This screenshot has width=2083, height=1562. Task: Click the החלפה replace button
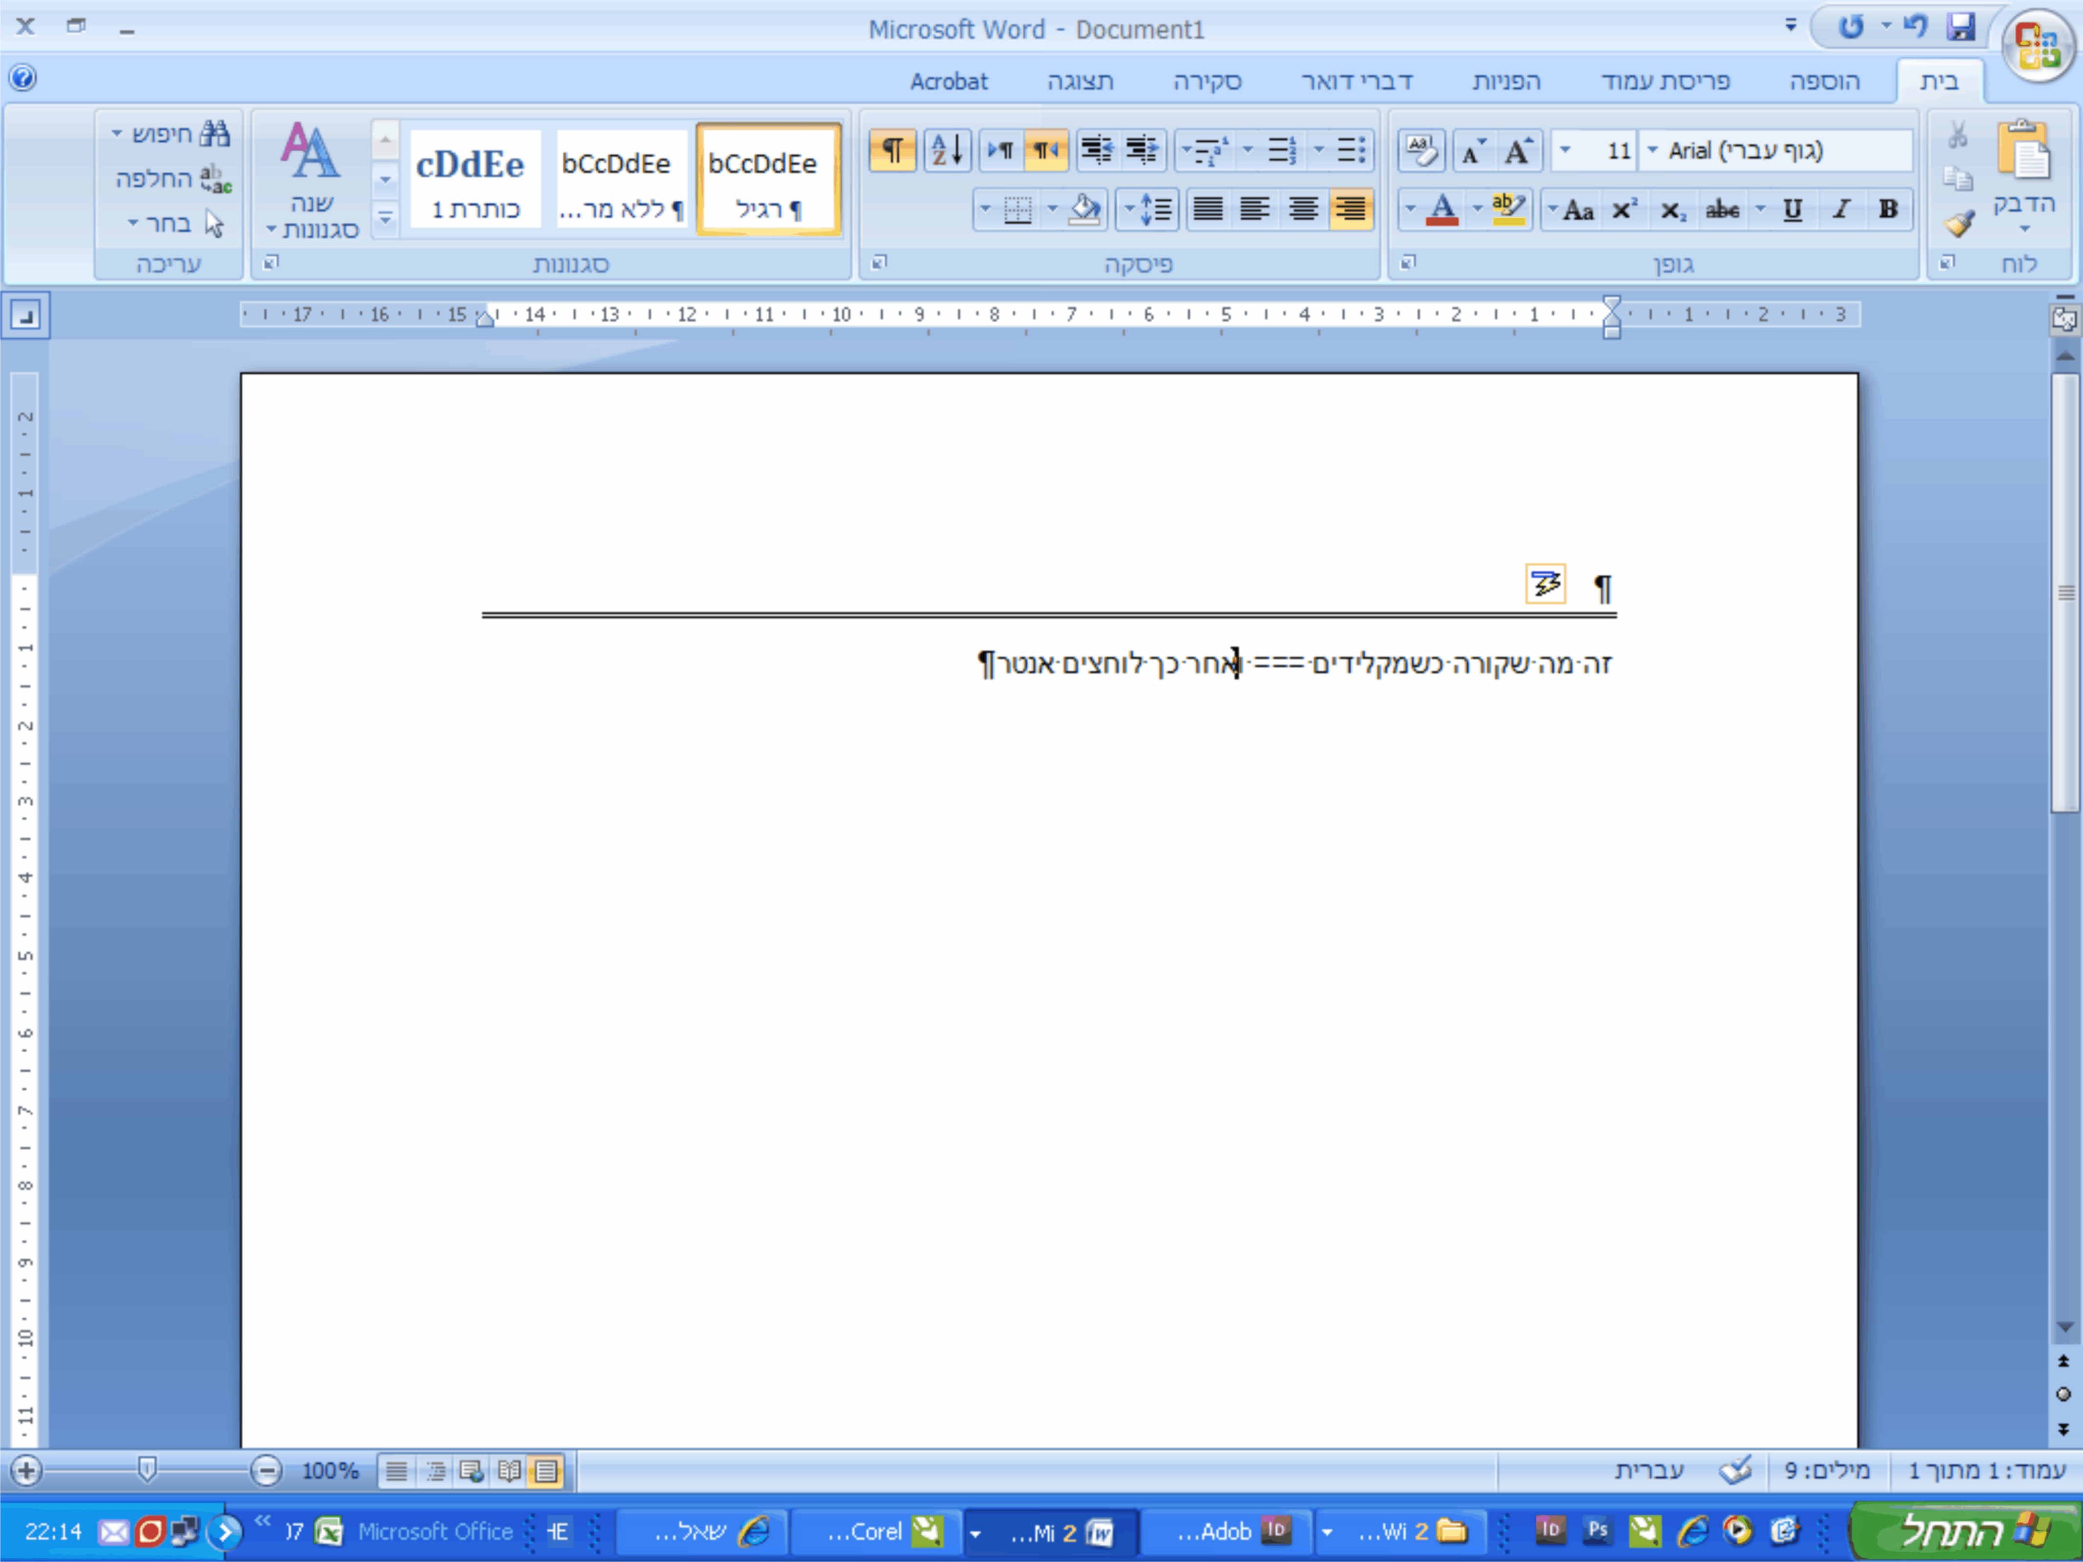coord(173,179)
